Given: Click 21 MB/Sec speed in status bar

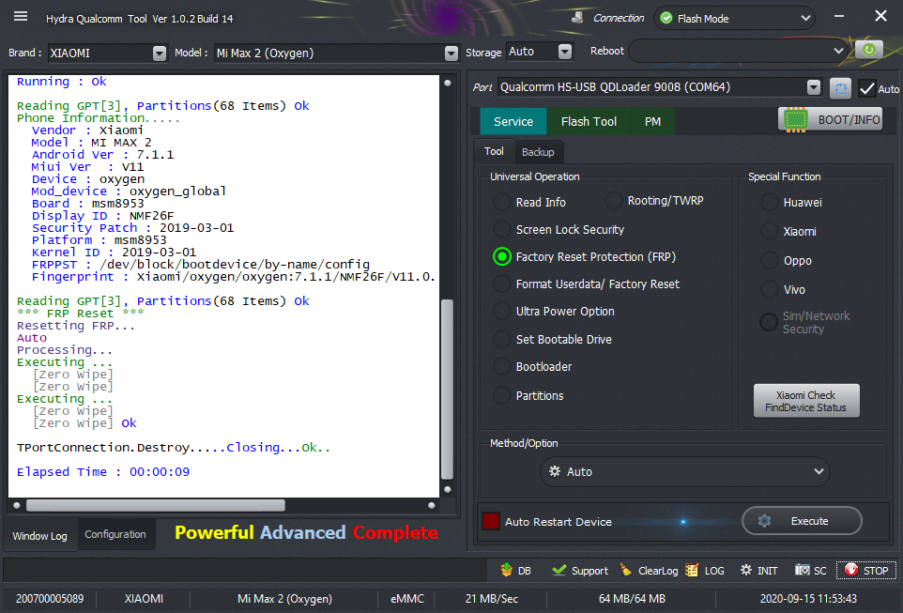Looking at the screenshot, I should [491, 599].
